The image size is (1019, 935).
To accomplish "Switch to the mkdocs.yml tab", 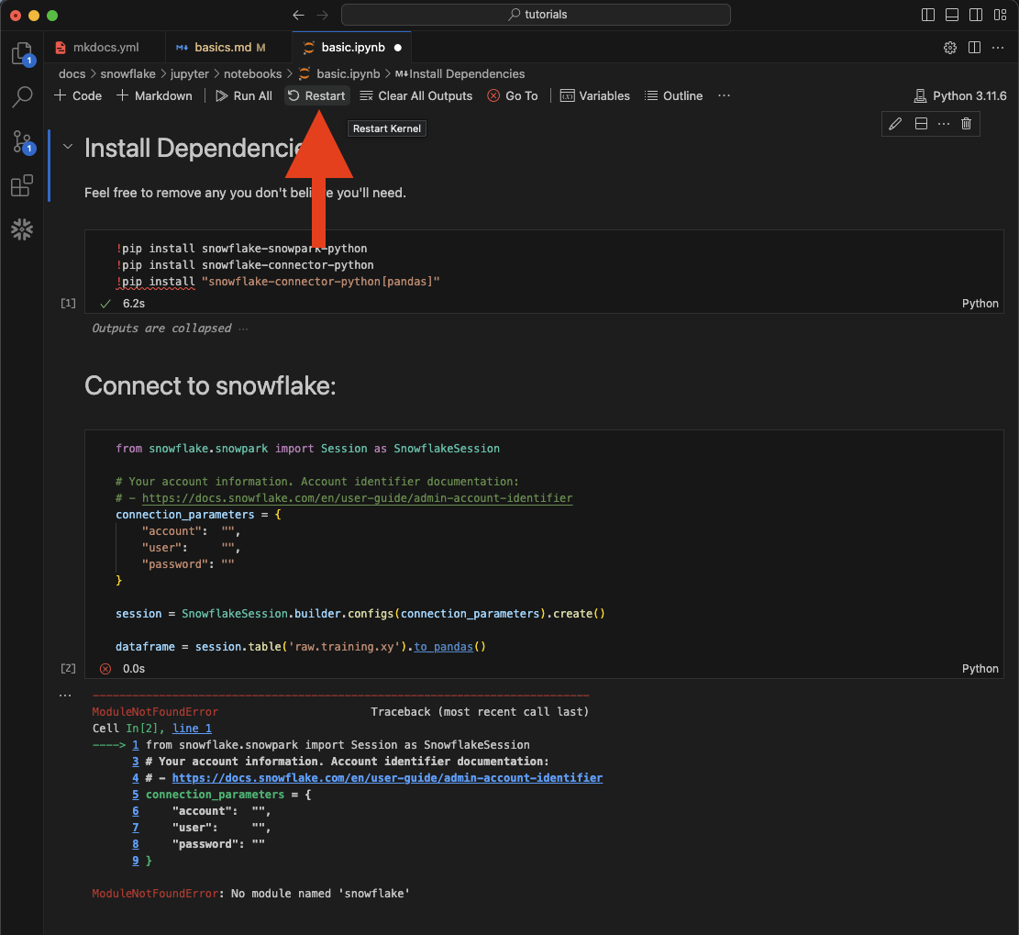I will 105,48.
